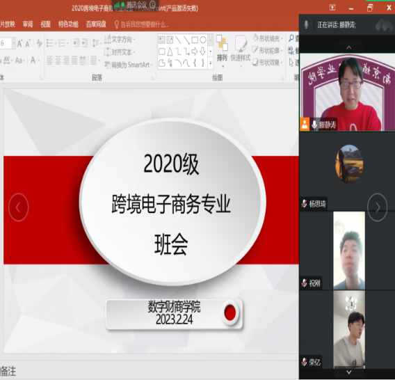Toggle 杨思琦's muted microphone indicator
The height and width of the screenshot is (380, 395).
tap(305, 203)
